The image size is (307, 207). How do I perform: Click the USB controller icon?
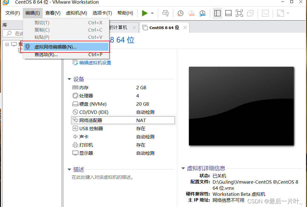click(x=75, y=128)
